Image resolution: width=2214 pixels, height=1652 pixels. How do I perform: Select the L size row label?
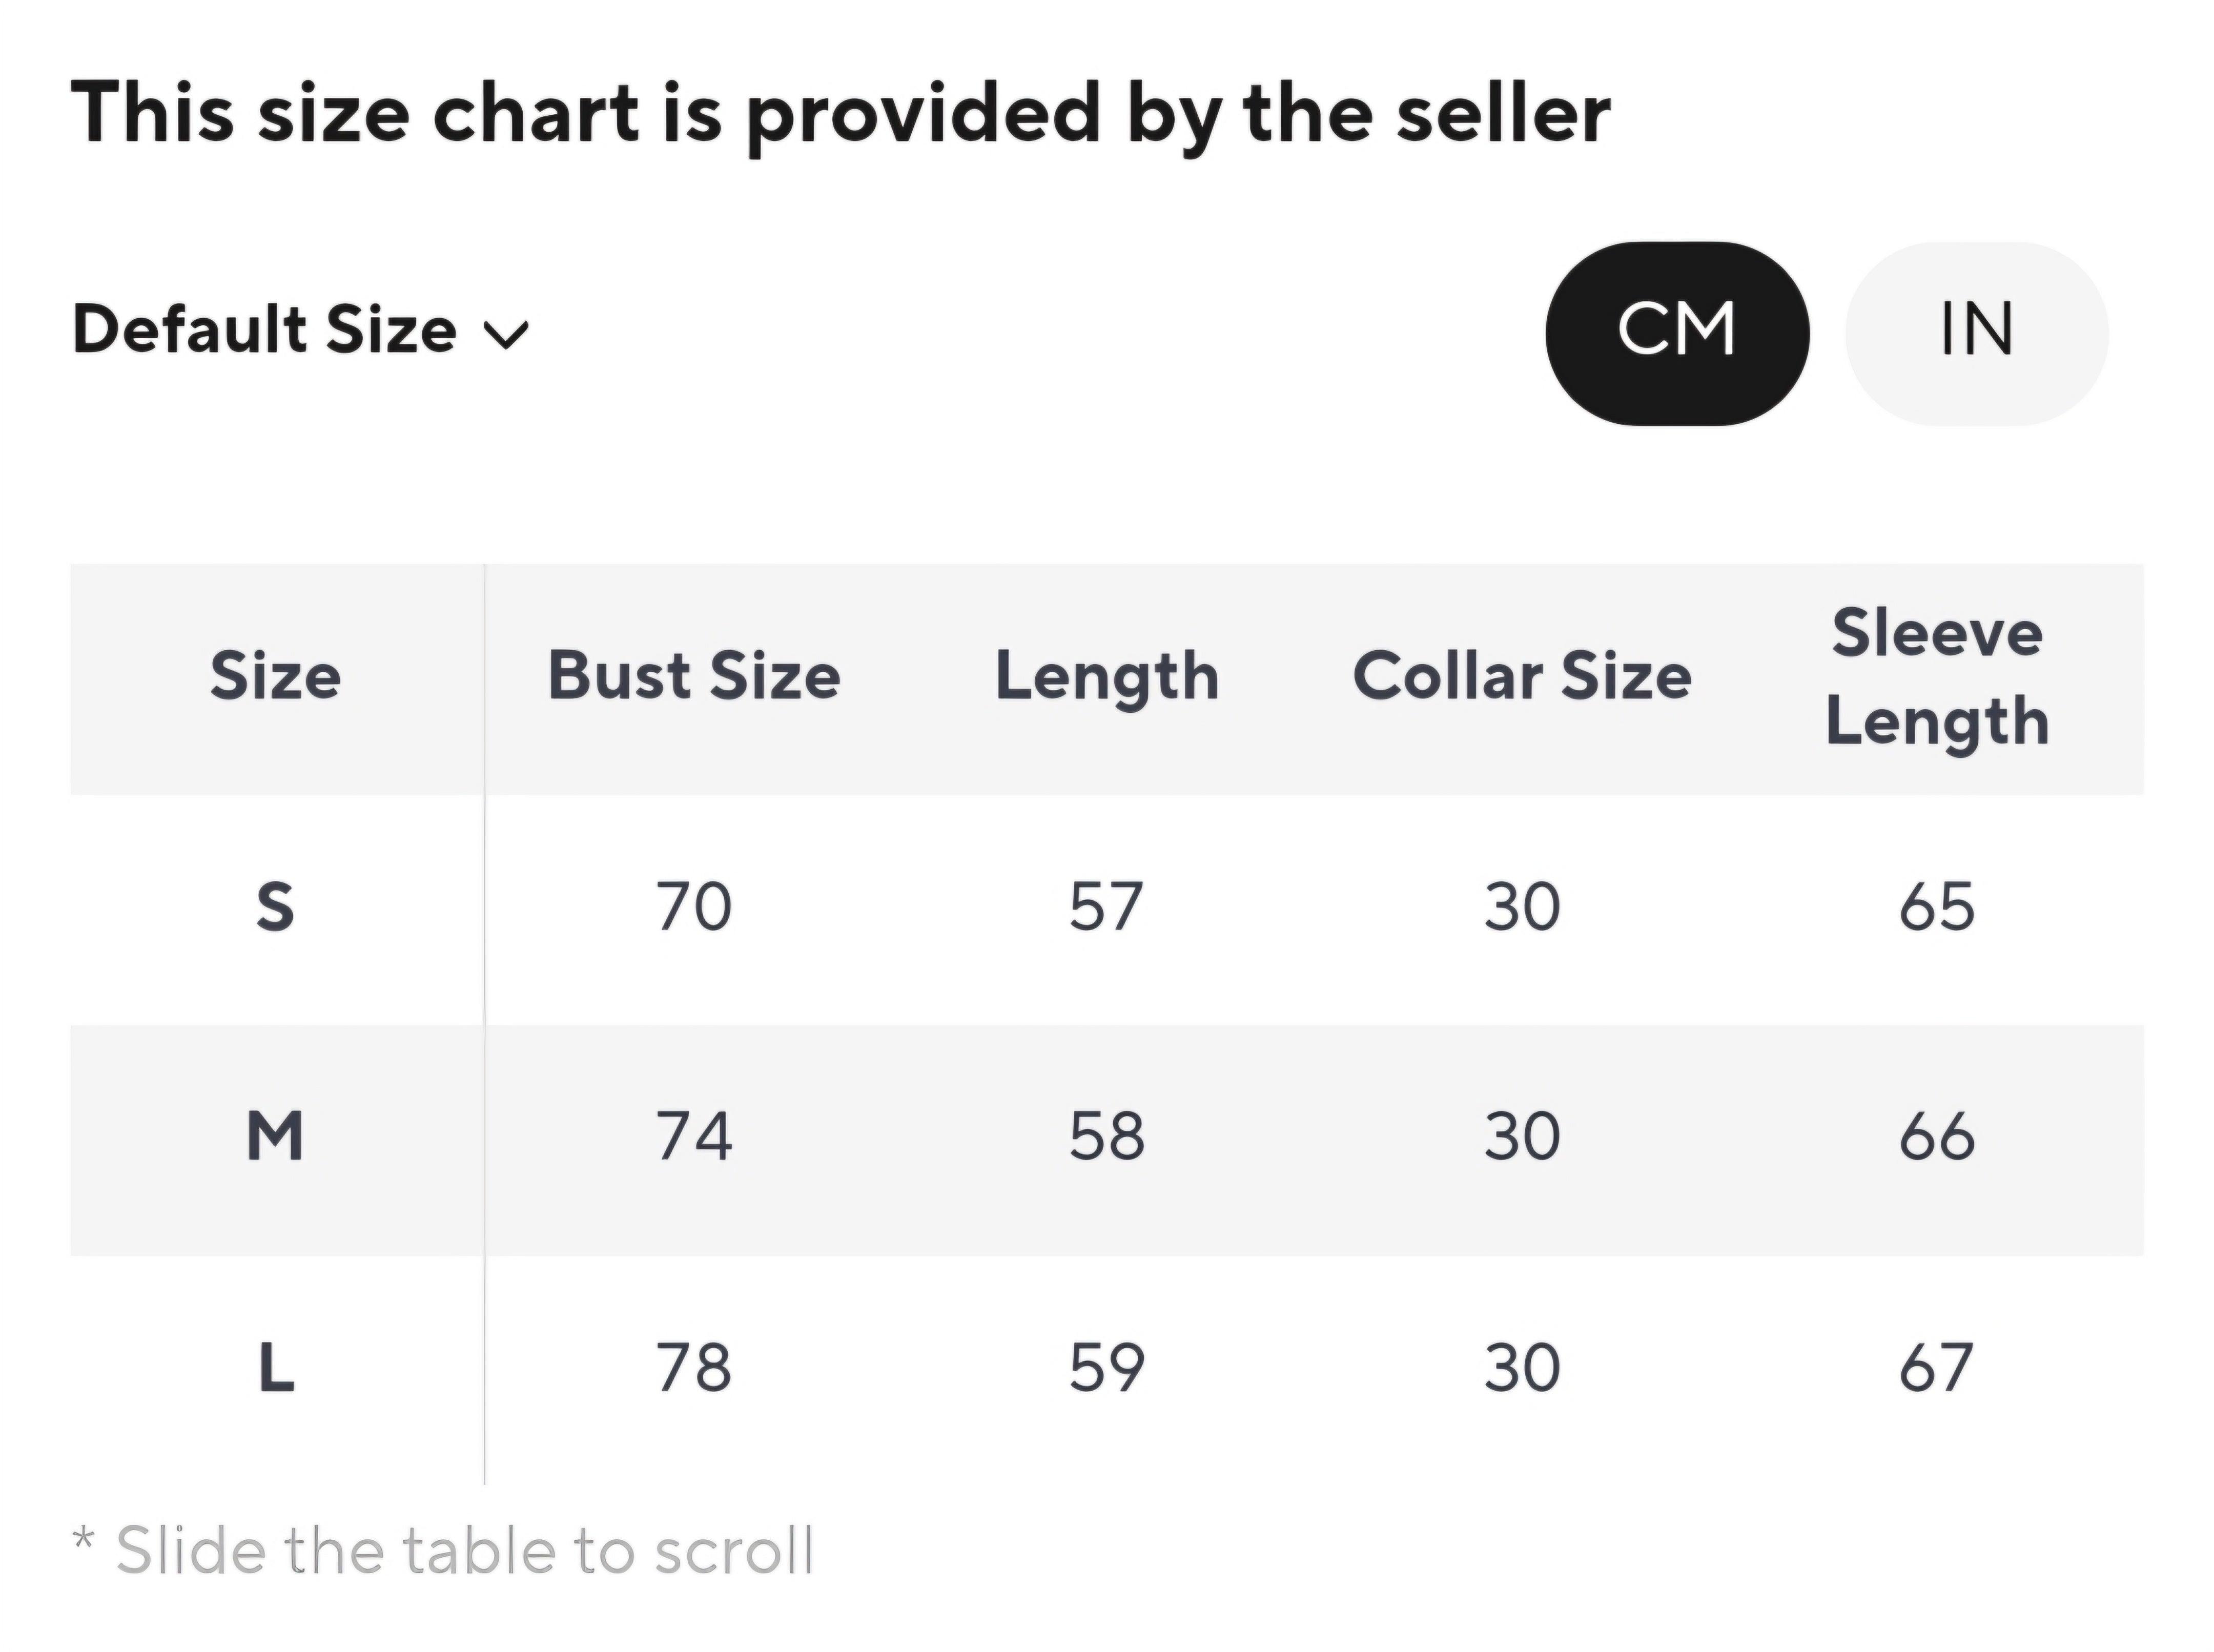point(277,1367)
